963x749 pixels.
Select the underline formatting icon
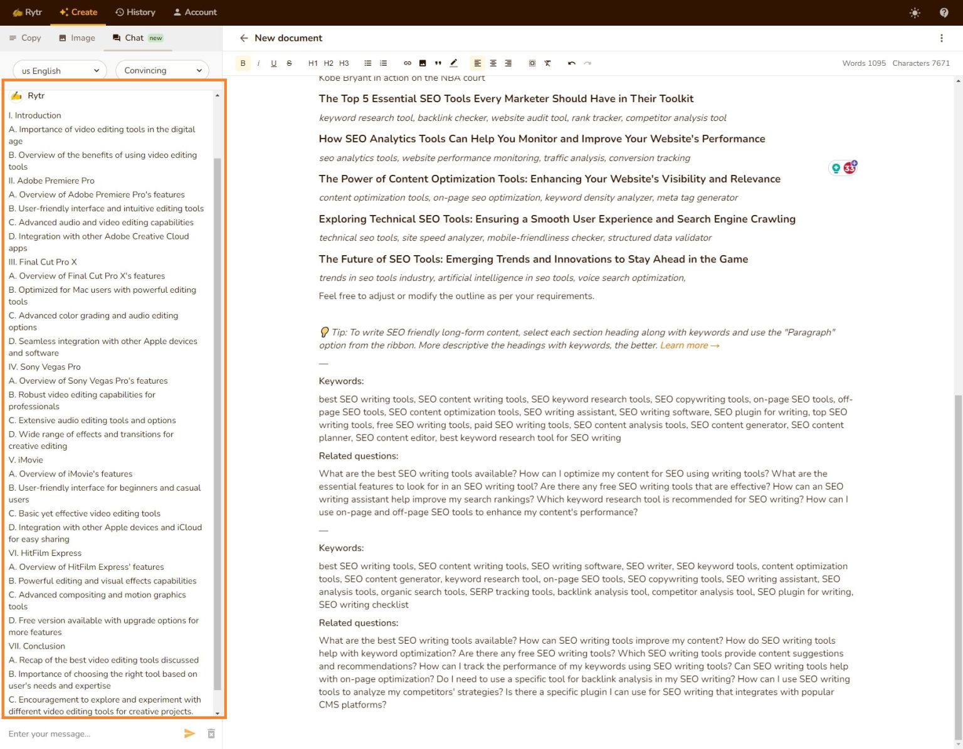pos(273,63)
